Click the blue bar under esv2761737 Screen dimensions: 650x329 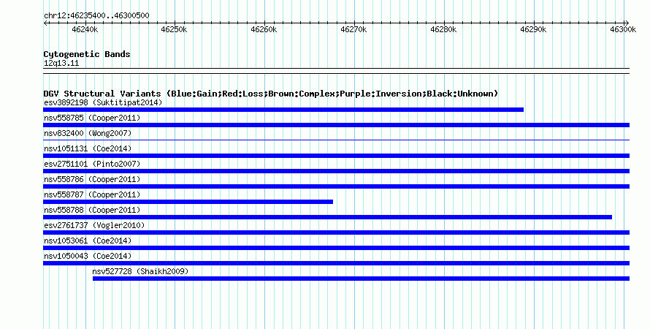336,232
